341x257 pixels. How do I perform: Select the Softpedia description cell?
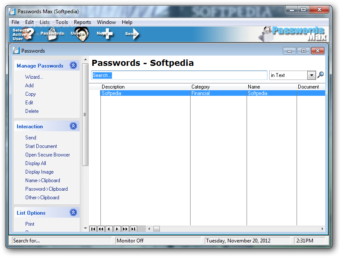pos(145,93)
